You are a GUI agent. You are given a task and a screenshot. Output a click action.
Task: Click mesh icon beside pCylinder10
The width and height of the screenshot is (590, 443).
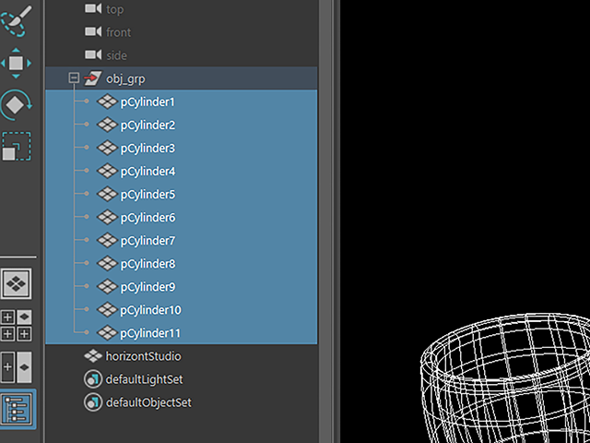click(x=107, y=309)
